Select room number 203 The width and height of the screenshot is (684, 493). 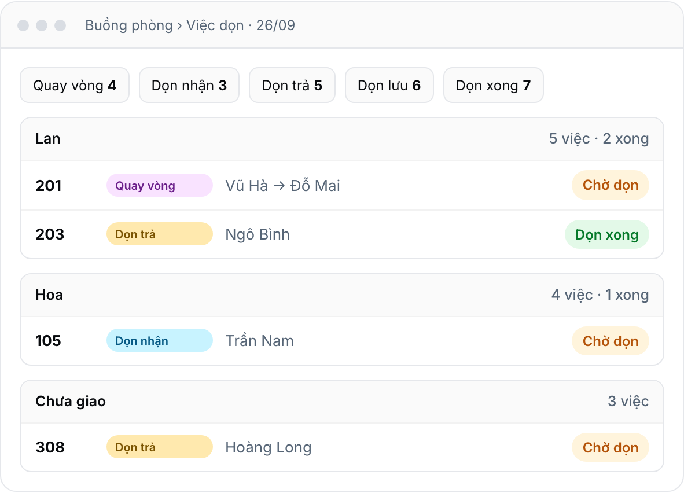(x=50, y=234)
